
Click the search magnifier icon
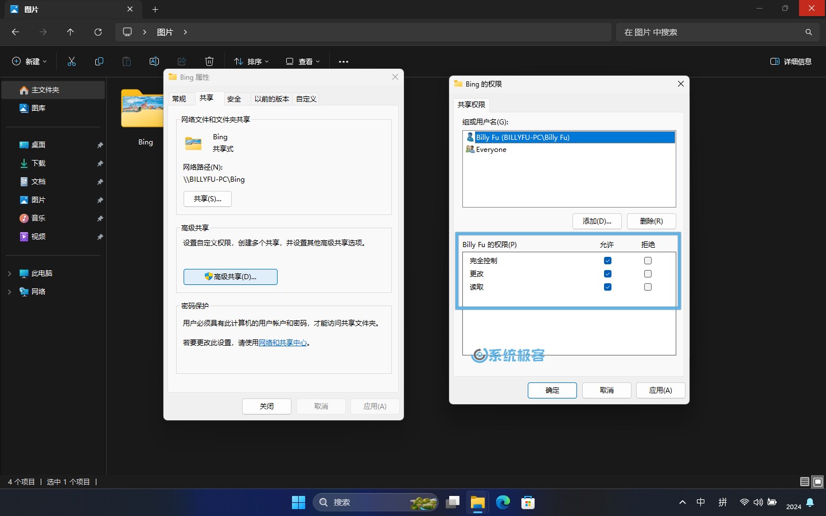(808, 32)
